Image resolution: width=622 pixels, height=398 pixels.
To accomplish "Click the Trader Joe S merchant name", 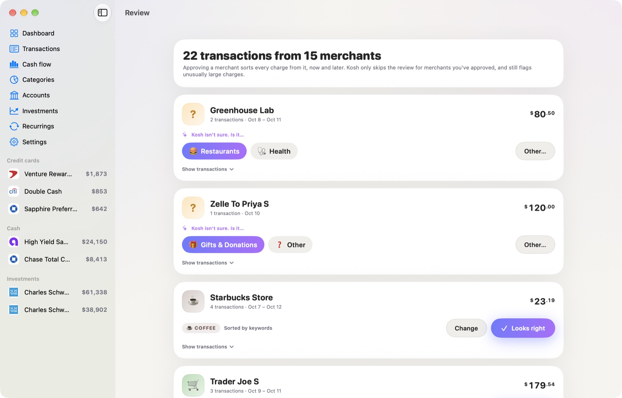I will click(235, 381).
